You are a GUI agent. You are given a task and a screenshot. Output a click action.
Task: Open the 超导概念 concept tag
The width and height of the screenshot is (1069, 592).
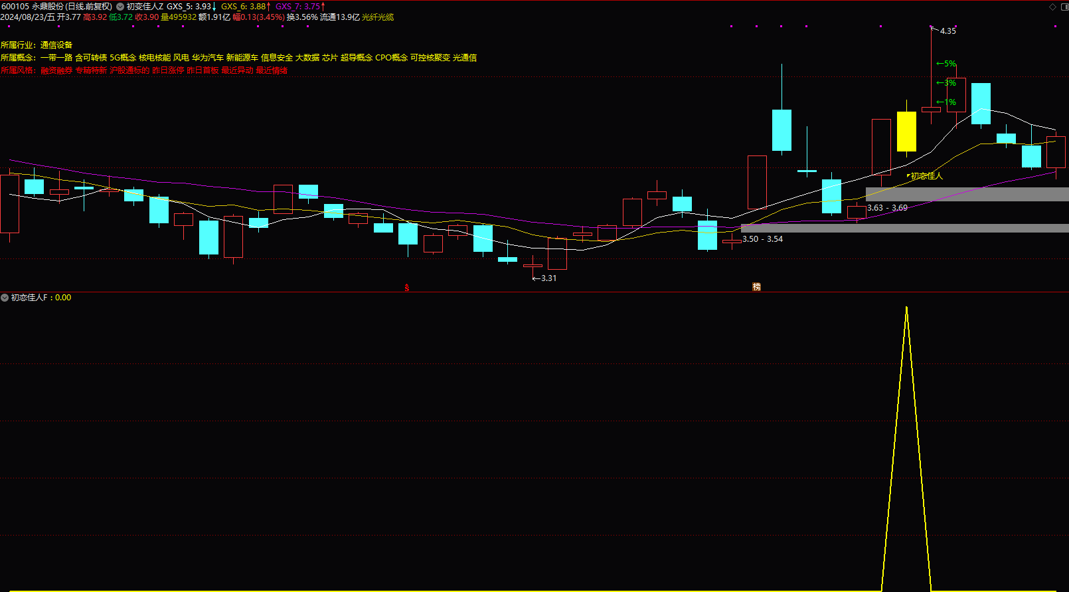tap(357, 58)
